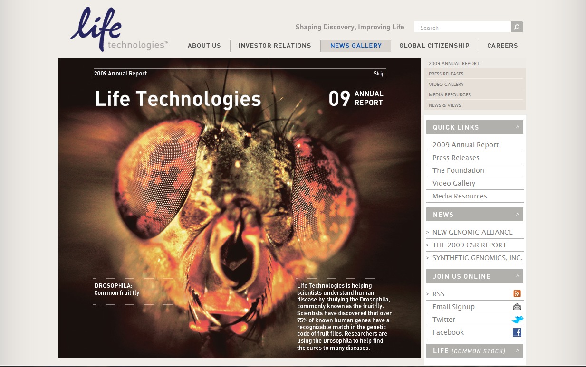Click inside the Search text field

coord(462,28)
